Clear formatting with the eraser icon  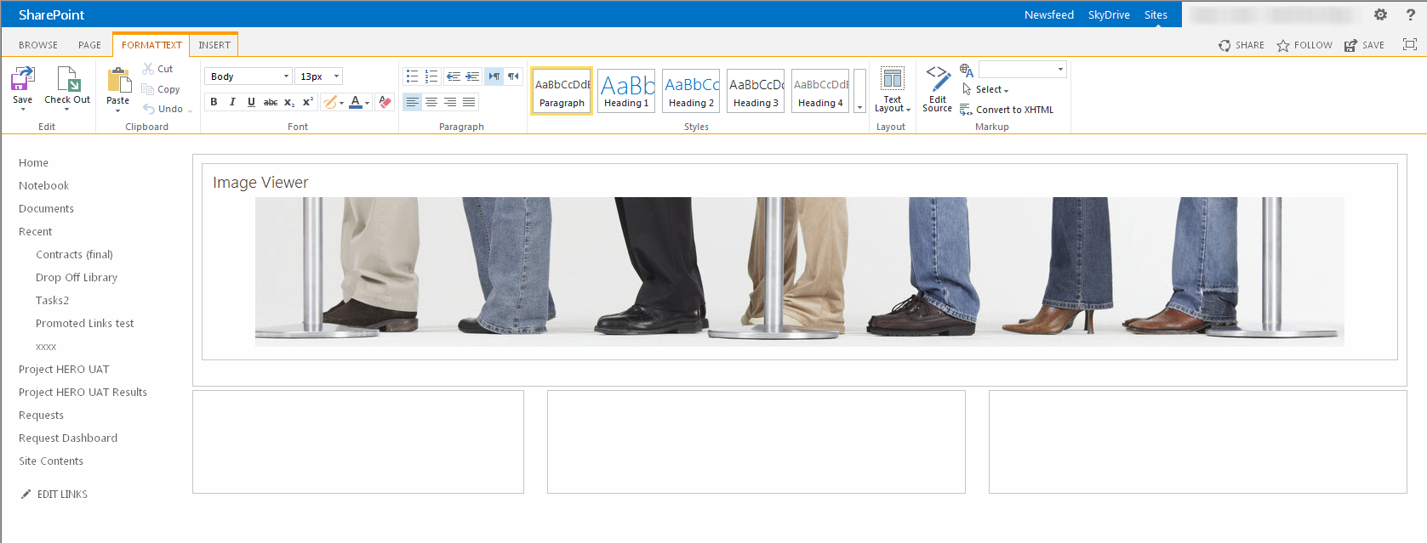(385, 102)
